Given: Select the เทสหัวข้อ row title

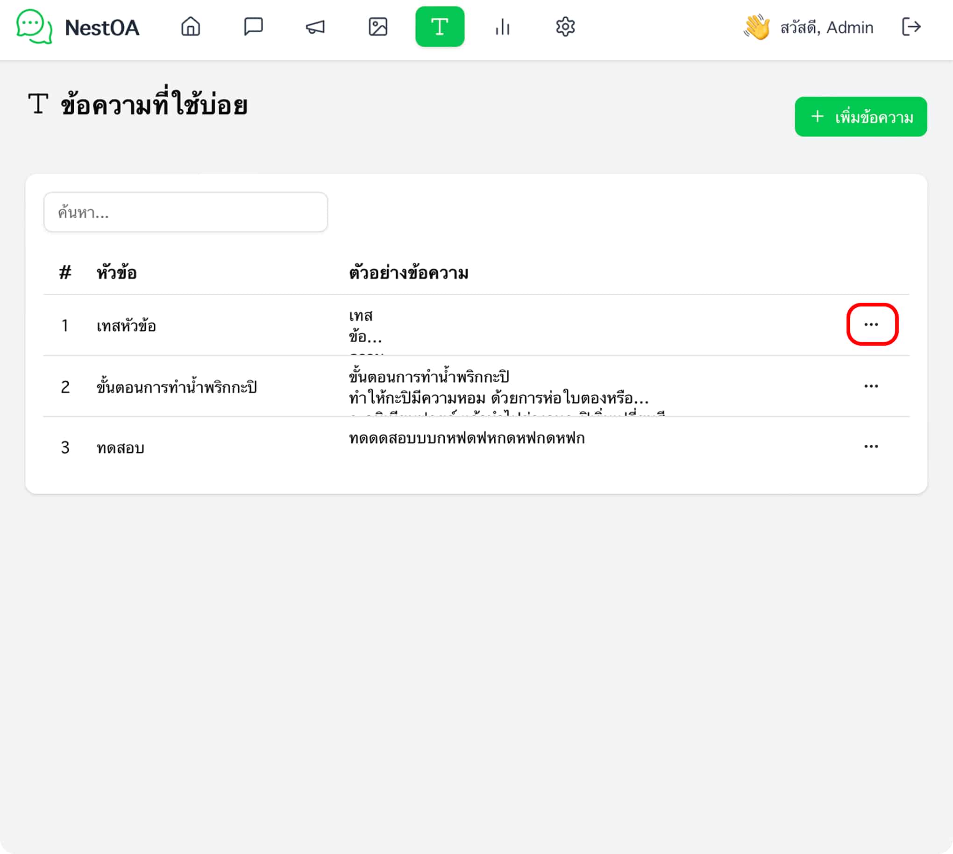Looking at the screenshot, I should (x=126, y=326).
